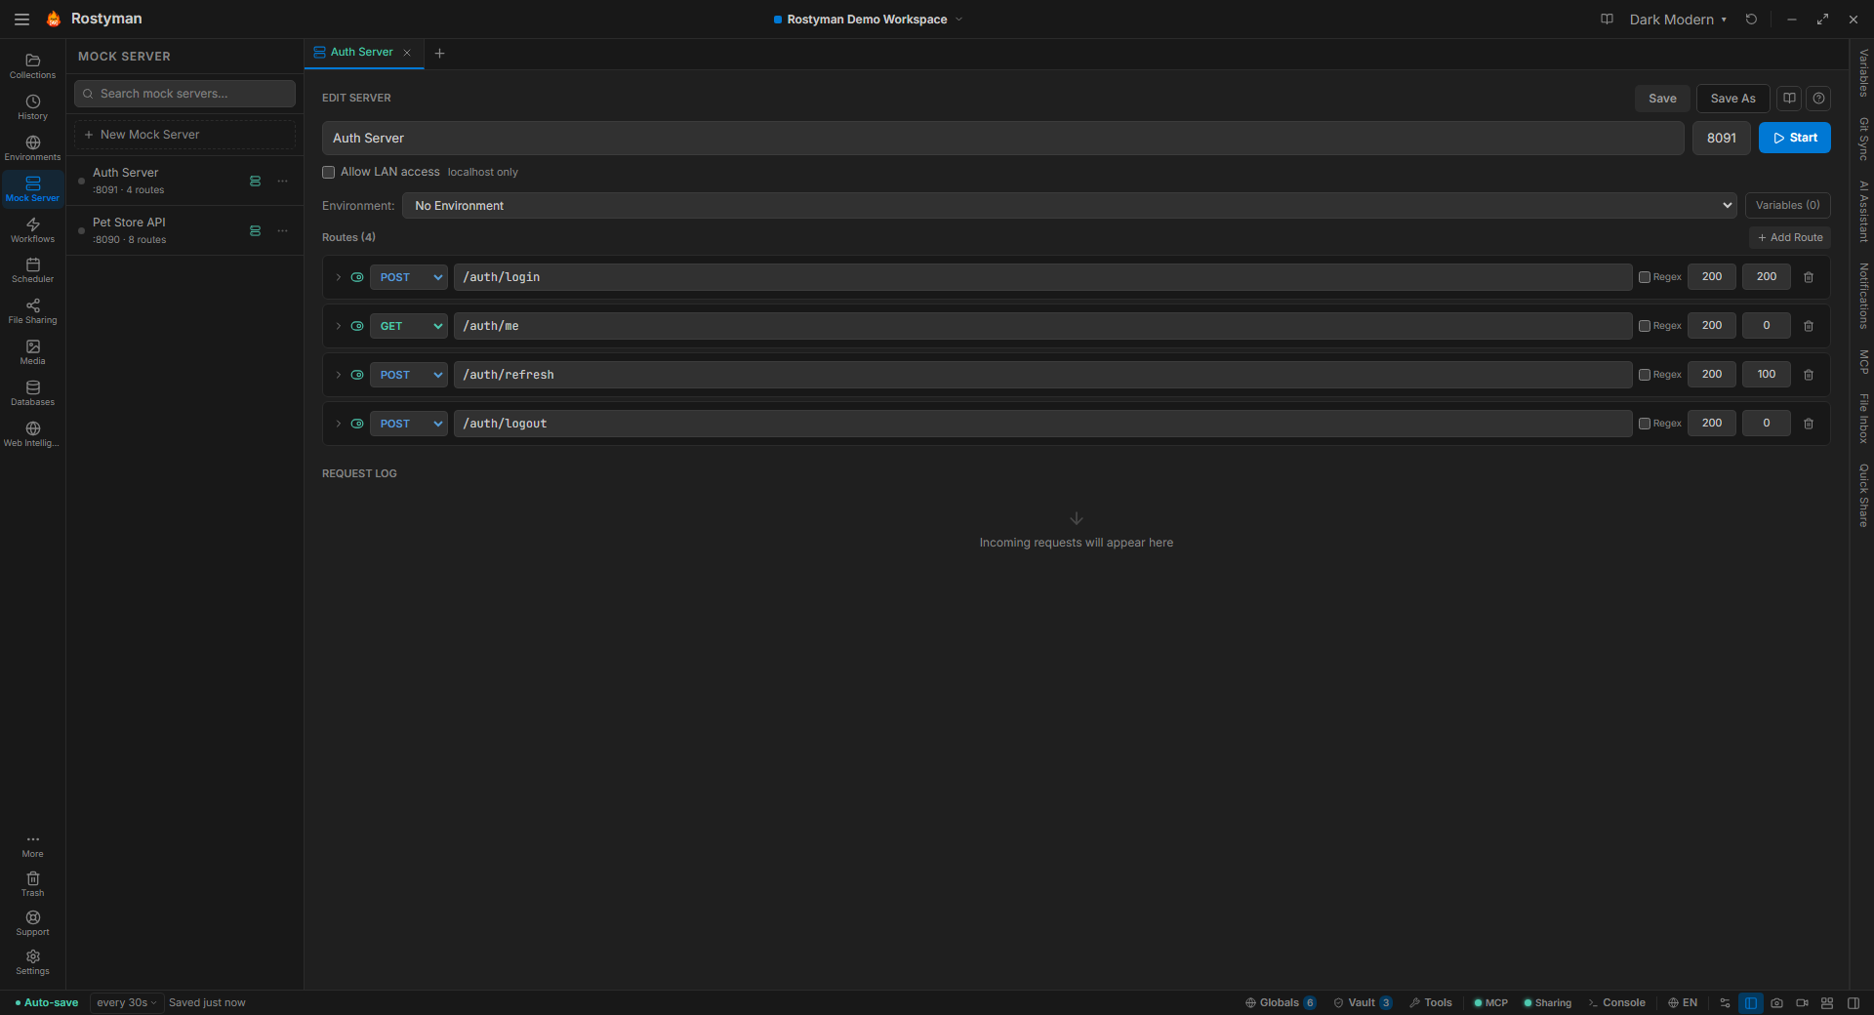This screenshot has width=1874, height=1015.
Task: Open the Environment dropdown
Action: pyautogui.click(x=1069, y=205)
